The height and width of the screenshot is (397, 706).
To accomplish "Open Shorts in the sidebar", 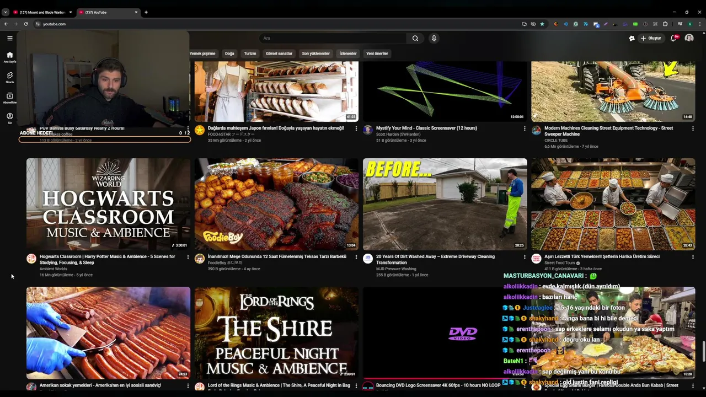I will tap(9, 77).
